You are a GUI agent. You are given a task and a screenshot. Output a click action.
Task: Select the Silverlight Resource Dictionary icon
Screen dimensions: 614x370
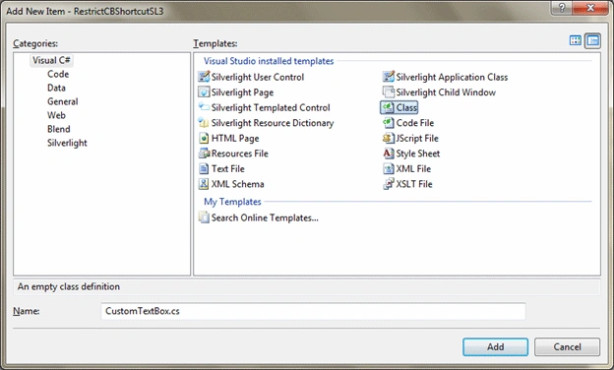204,123
